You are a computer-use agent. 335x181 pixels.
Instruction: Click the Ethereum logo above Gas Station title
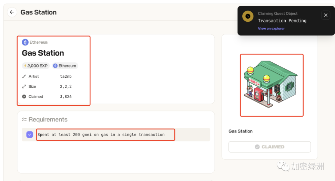point(25,42)
